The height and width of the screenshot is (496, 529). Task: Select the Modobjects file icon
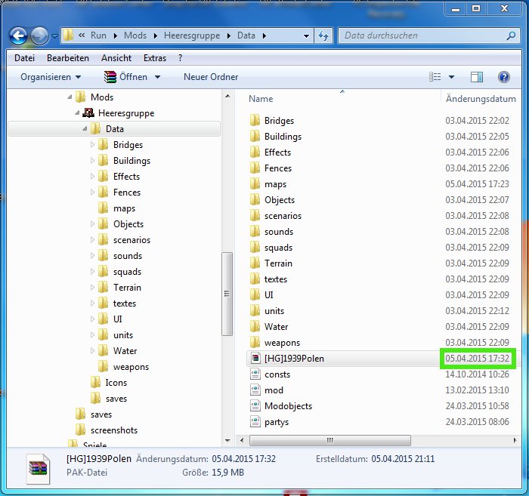tap(255, 405)
